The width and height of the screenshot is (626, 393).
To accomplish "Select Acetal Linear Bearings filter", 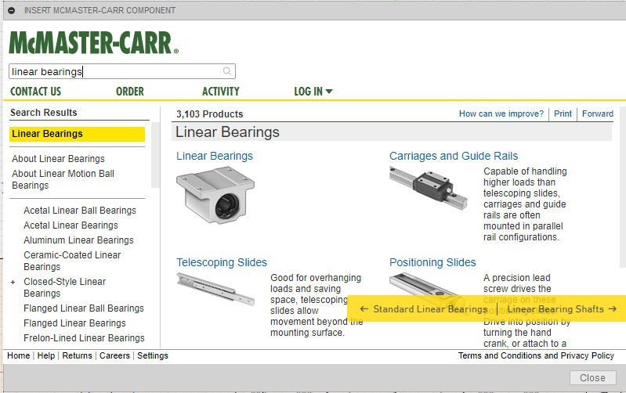I will [71, 225].
